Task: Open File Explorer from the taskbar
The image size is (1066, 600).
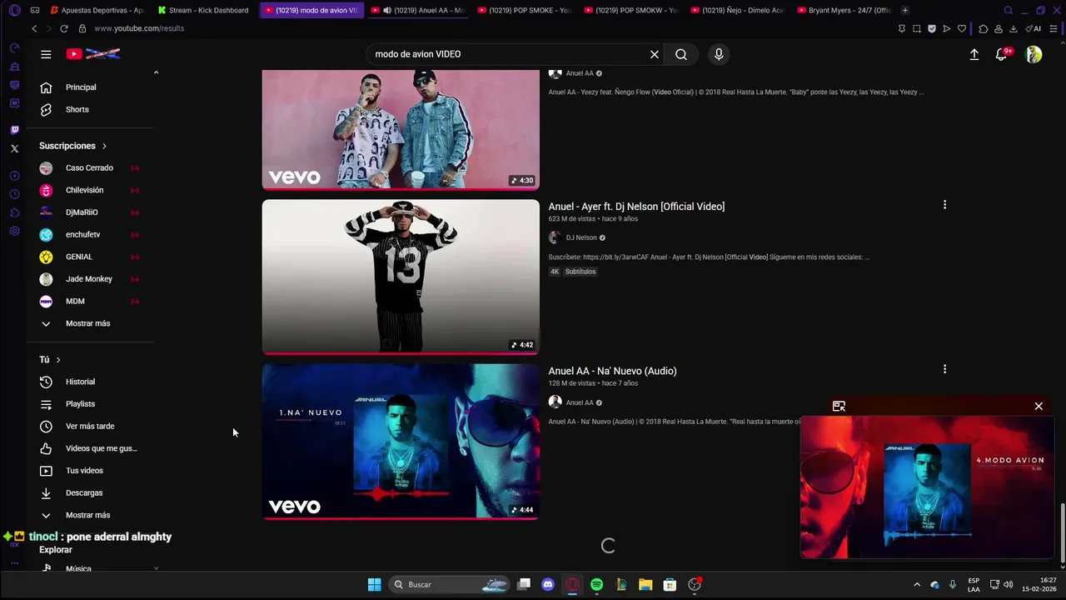Action: tap(645, 585)
